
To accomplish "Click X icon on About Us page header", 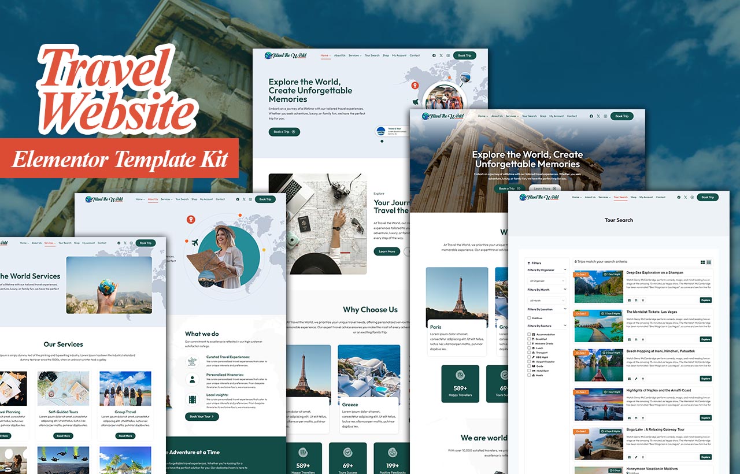I will coord(244,199).
